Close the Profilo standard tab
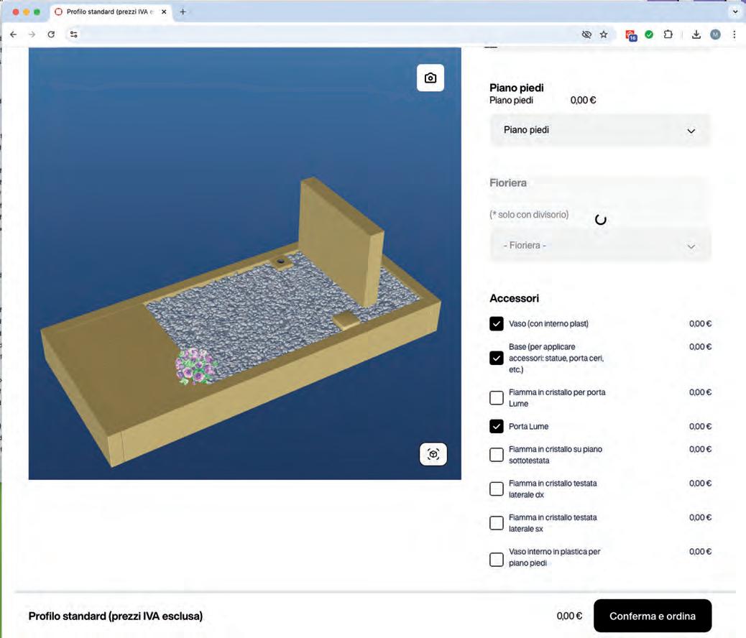Screen dimensions: 746x638 click(x=164, y=12)
